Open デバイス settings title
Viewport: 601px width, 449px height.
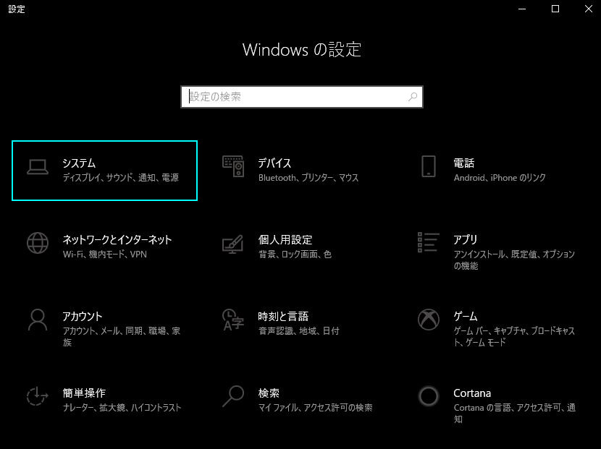[274, 163]
